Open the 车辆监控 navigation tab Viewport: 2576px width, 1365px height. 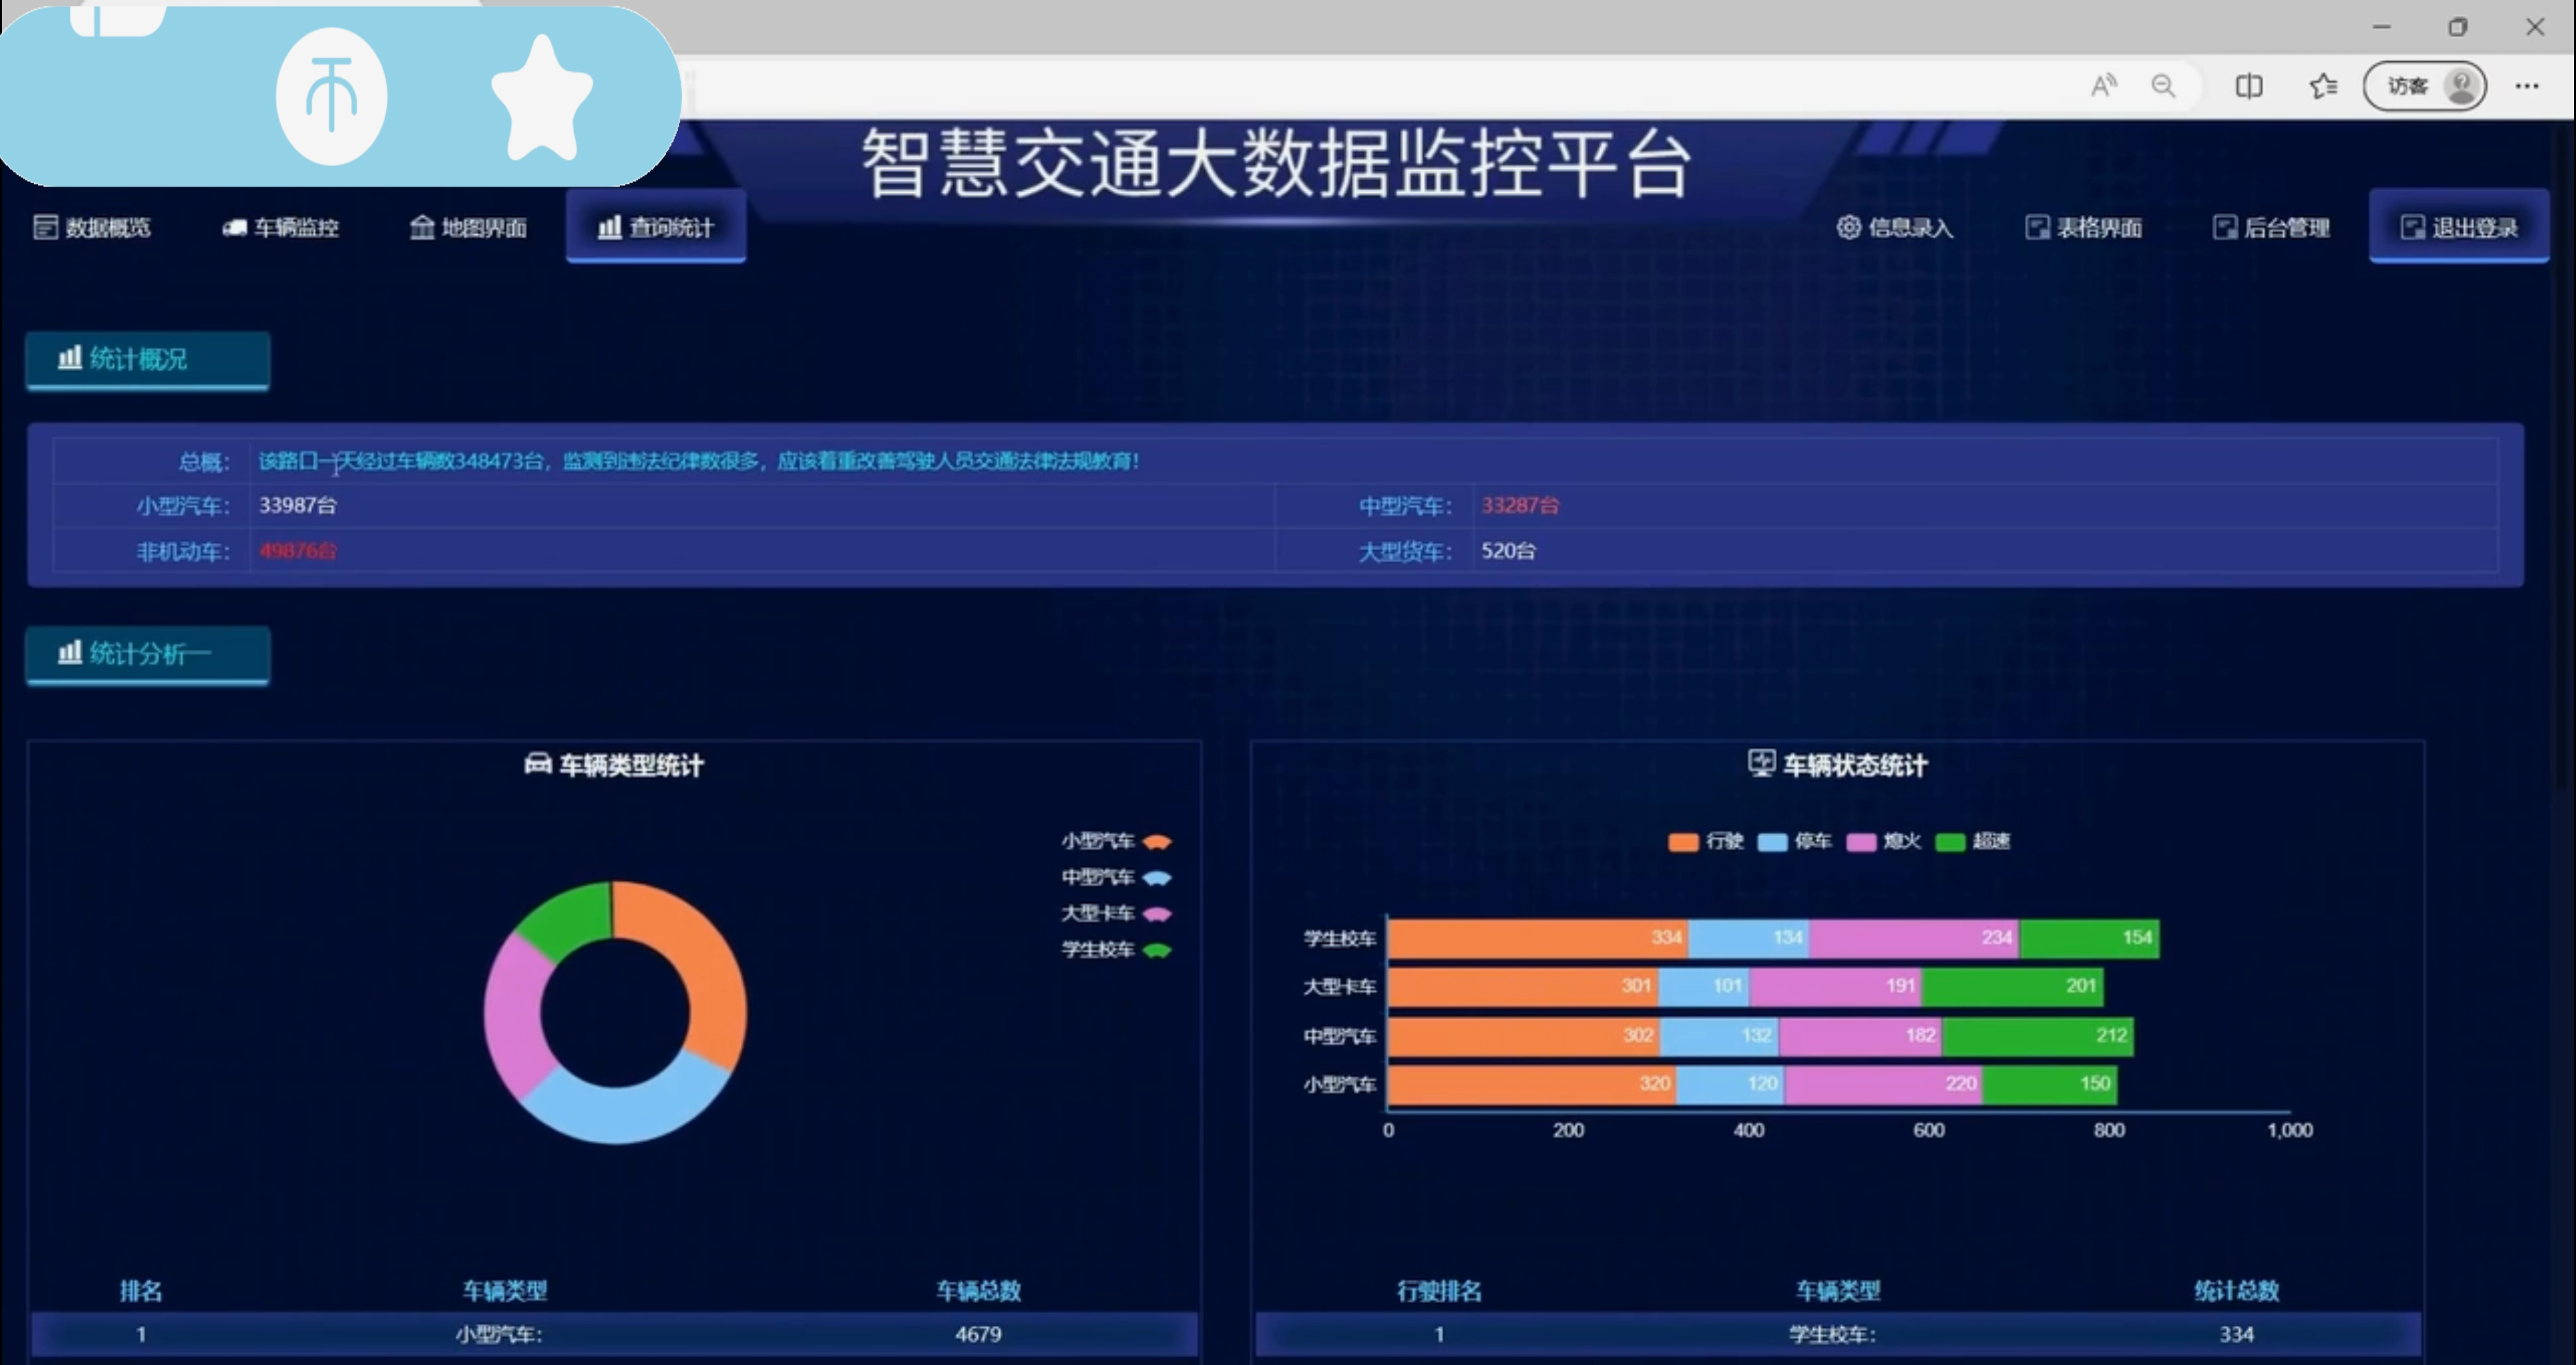(280, 228)
